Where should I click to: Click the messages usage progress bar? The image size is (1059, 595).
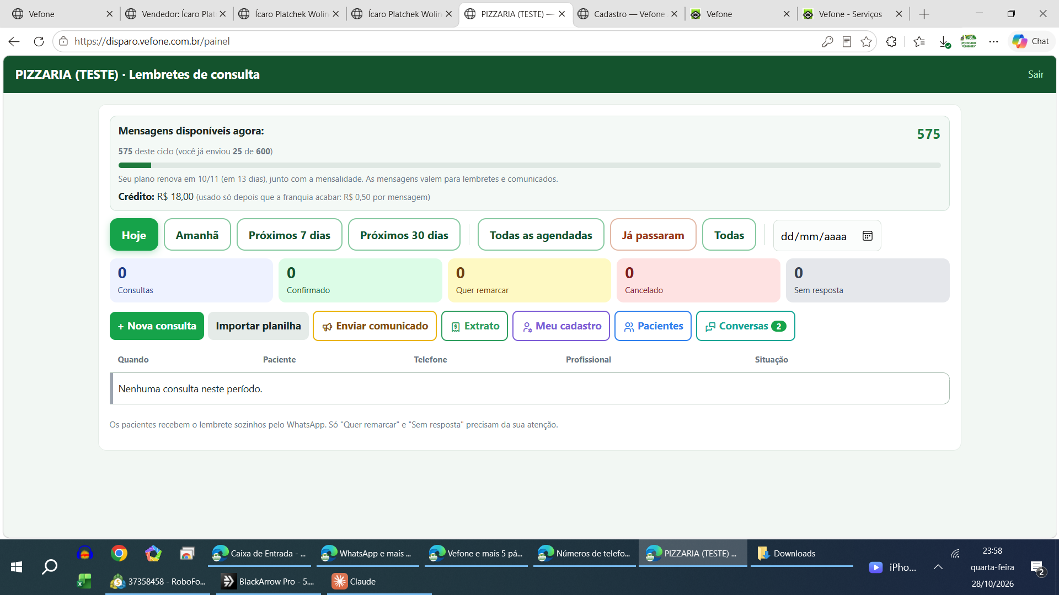[x=529, y=165]
